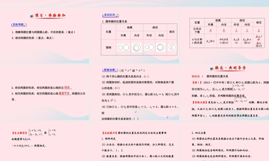This screenshot has height=161, width=269.
Task: Click the 基础梳理 label
Action: point(109,15)
